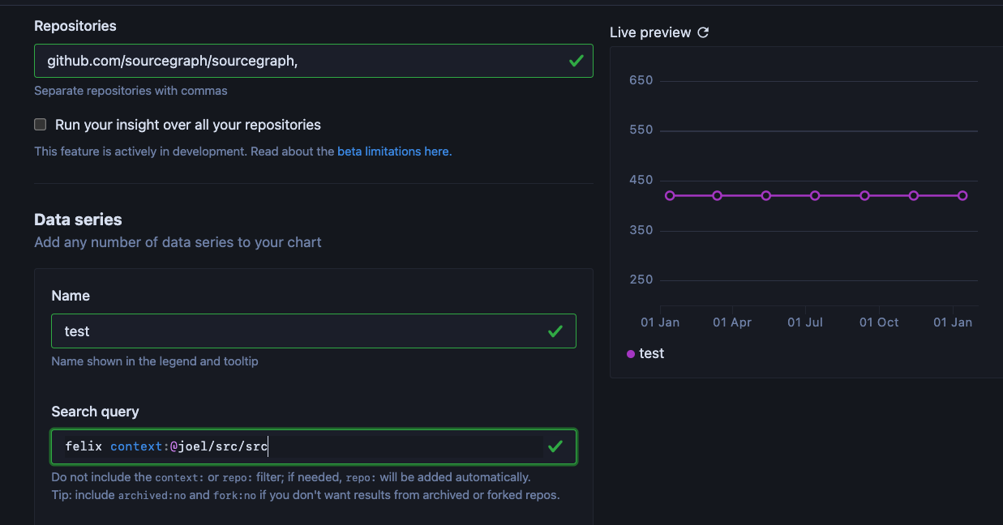Click the context: keyword in search query
Viewport: 1003px width, 525px height.
(139, 446)
